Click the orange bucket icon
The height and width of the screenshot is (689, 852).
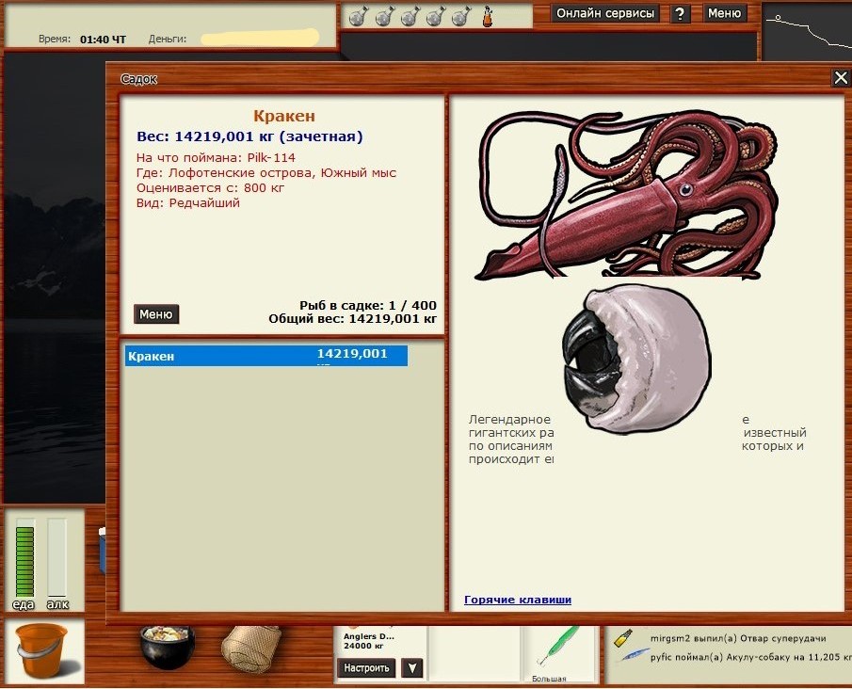click(44, 651)
